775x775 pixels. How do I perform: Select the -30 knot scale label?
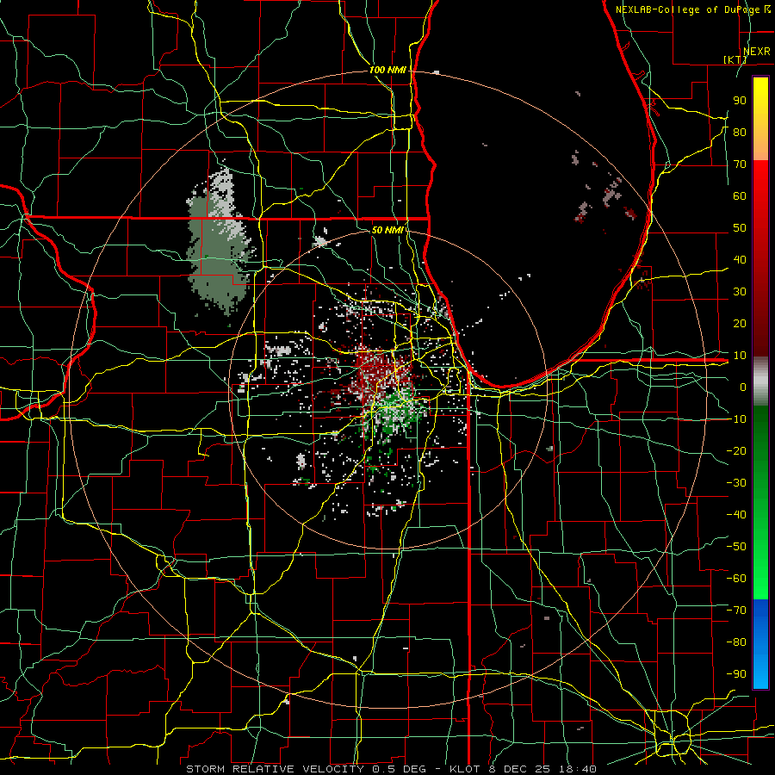click(x=736, y=483)
